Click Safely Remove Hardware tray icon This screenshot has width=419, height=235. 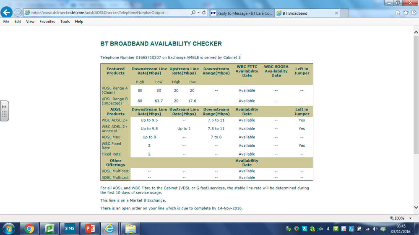point(288,229)
